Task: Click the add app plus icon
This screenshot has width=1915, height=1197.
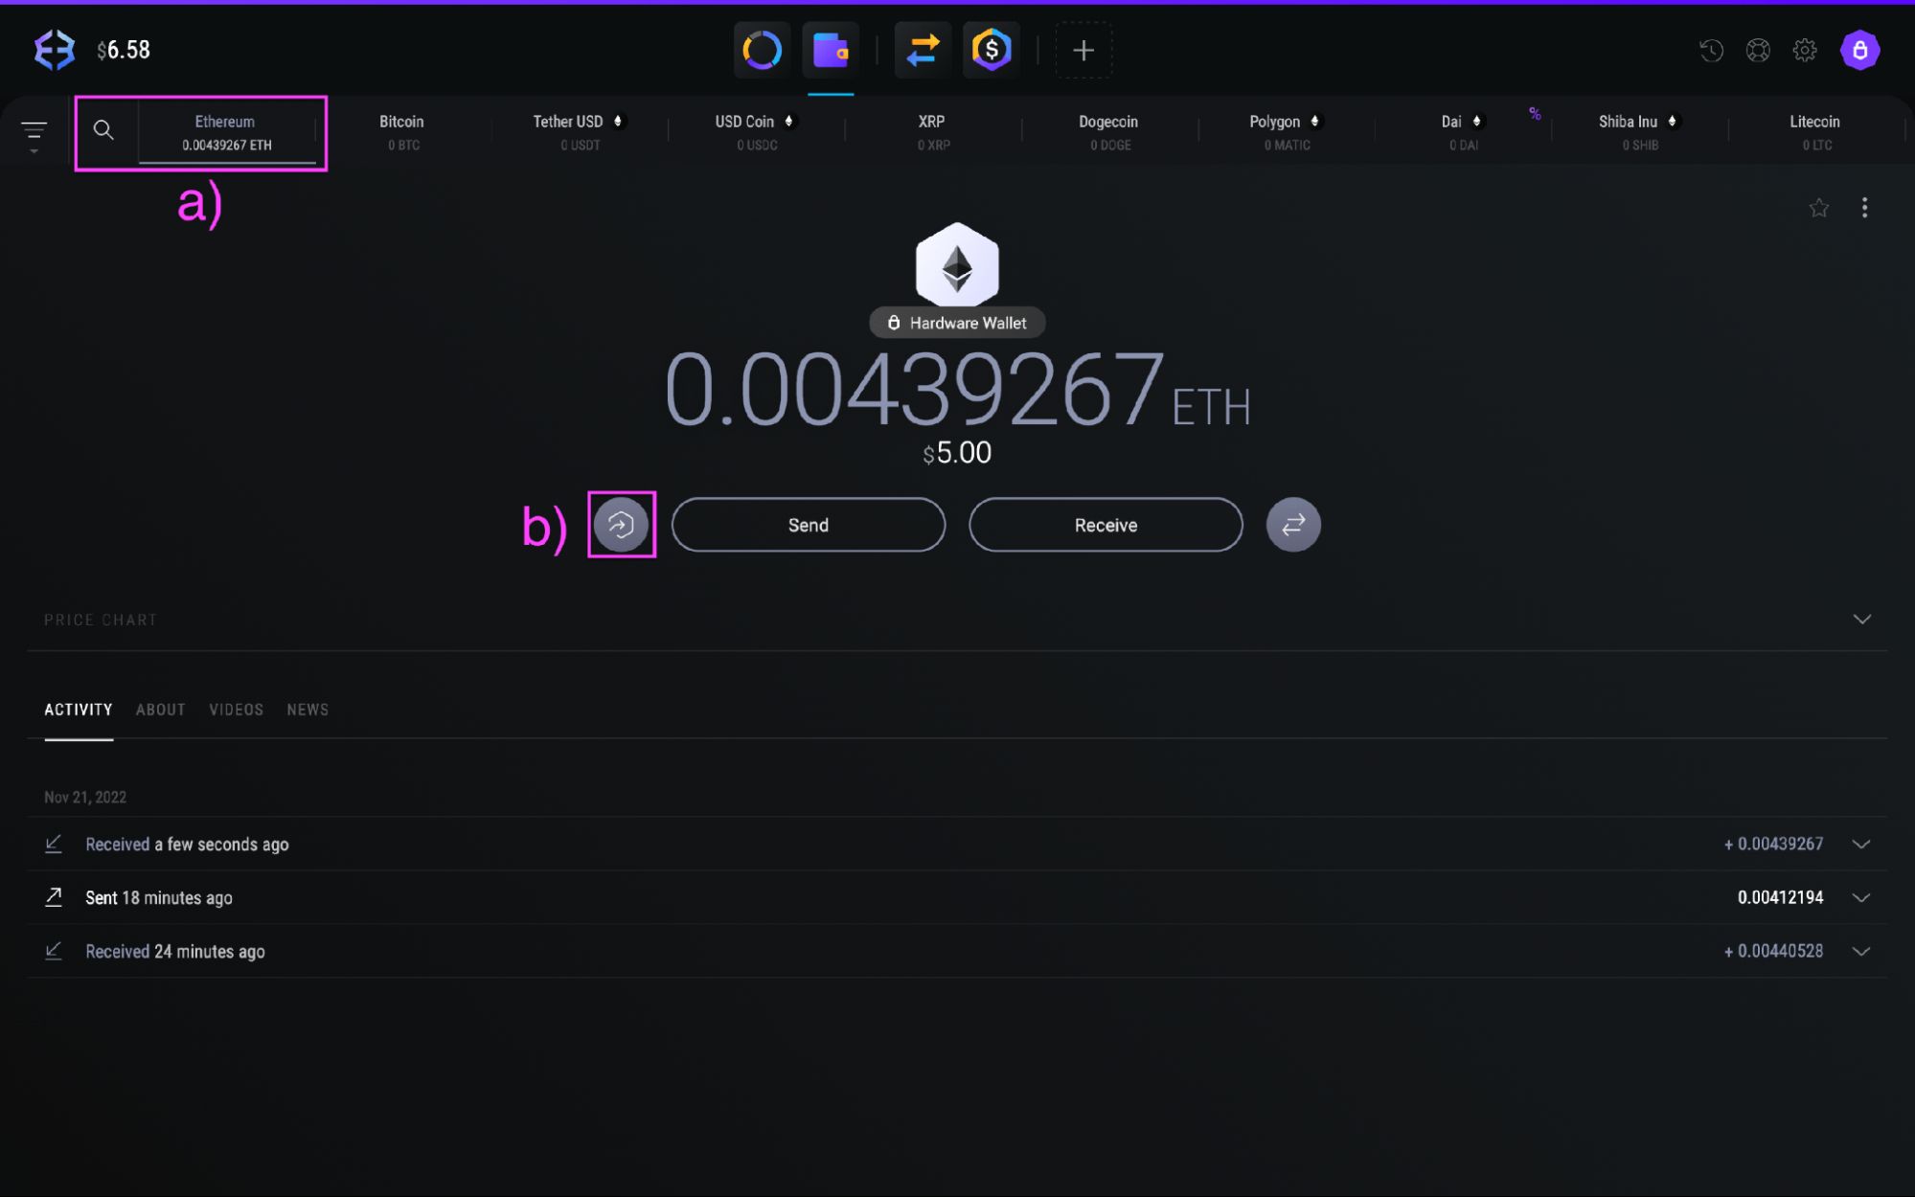Action: click(1083, 50)
